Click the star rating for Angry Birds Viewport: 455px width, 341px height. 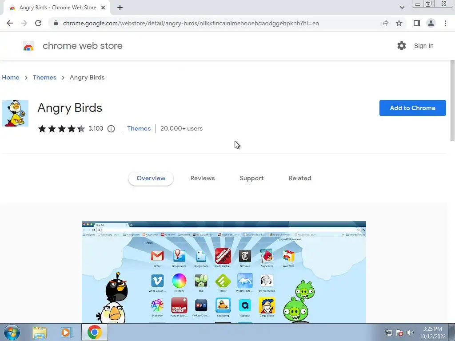[61, 128]
